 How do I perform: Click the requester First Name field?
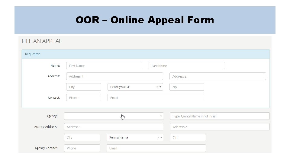tap(104, 66)
